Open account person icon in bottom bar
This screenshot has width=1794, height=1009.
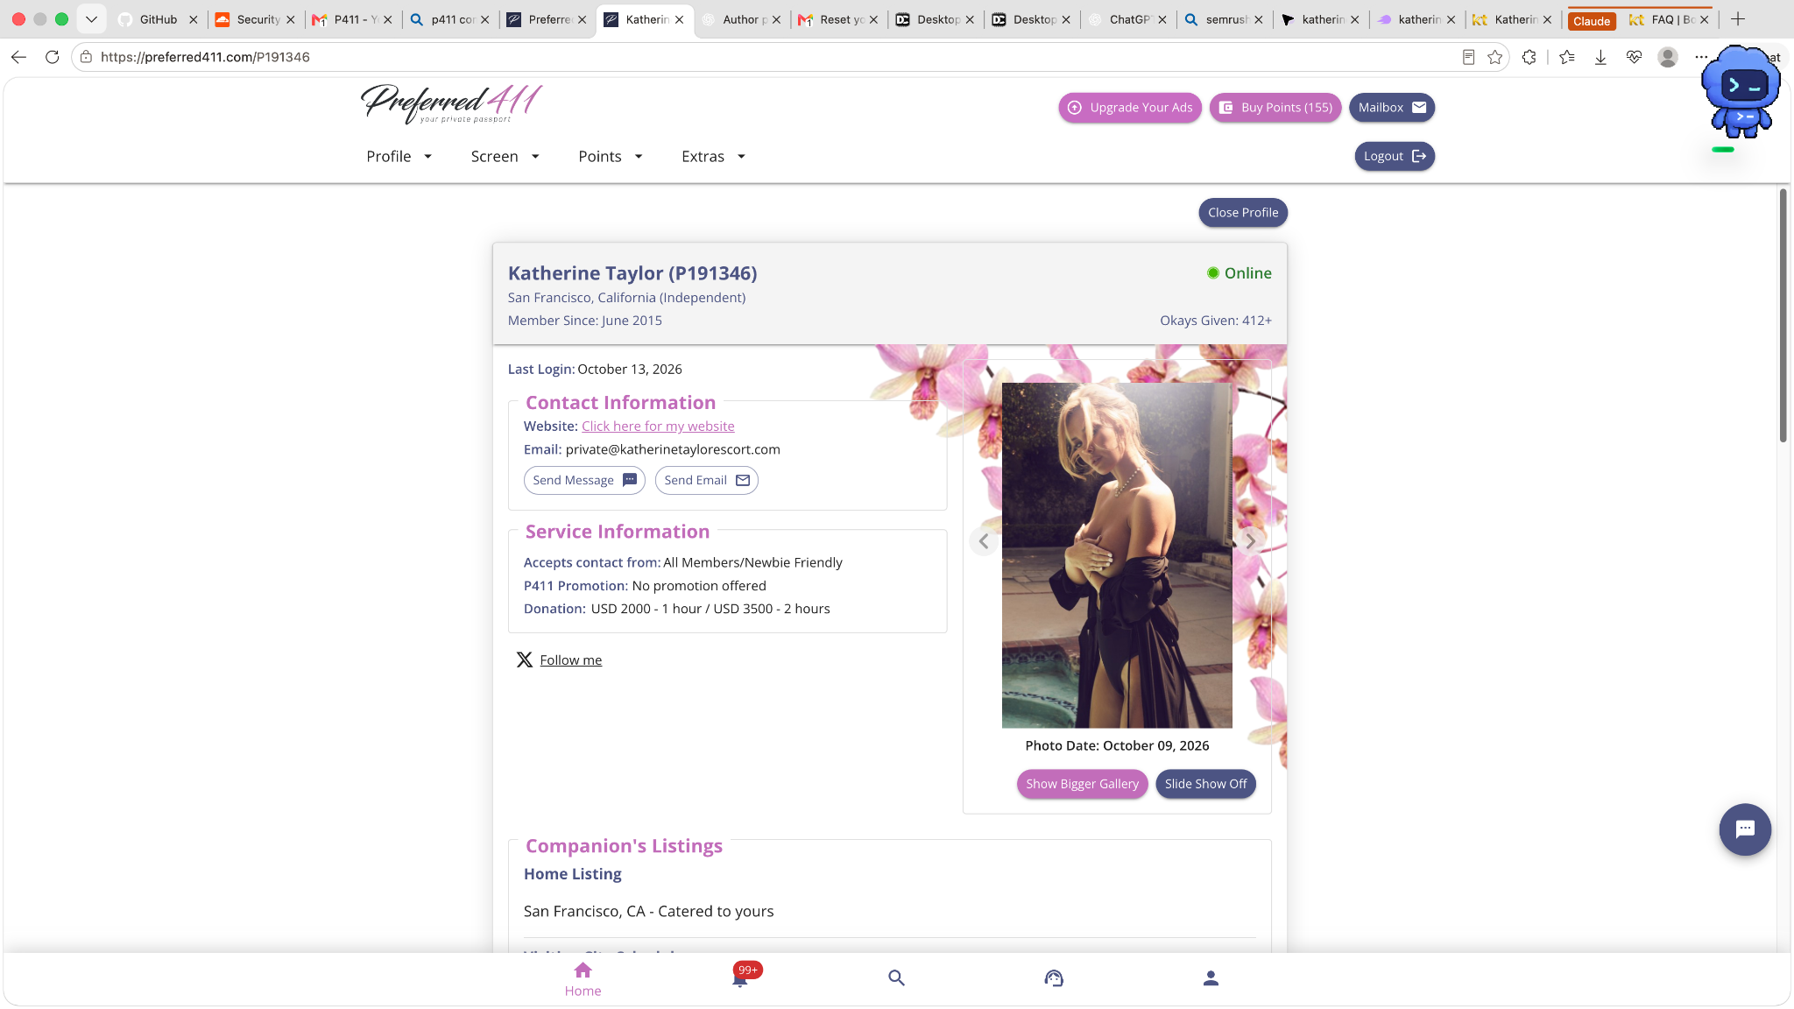coord(1211,977)
